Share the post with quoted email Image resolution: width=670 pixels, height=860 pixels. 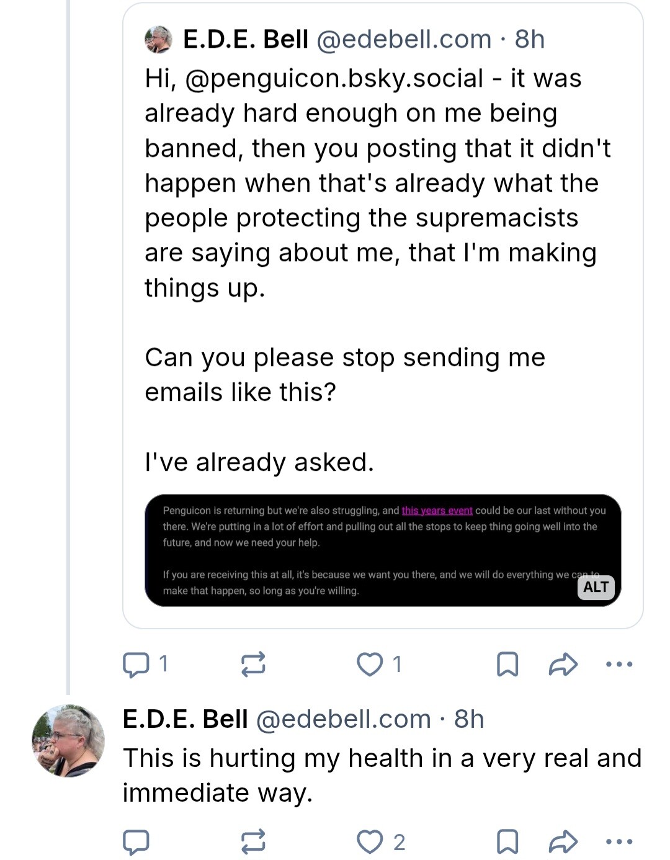[x=563, y=664]
